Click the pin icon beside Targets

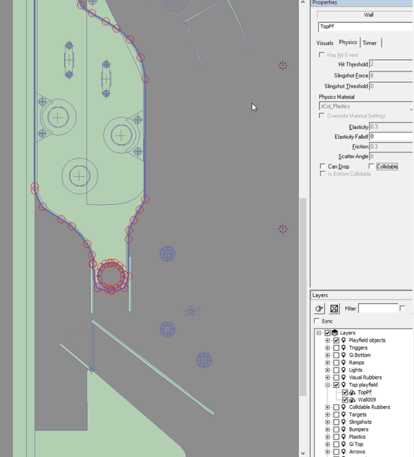click(344, 414)
